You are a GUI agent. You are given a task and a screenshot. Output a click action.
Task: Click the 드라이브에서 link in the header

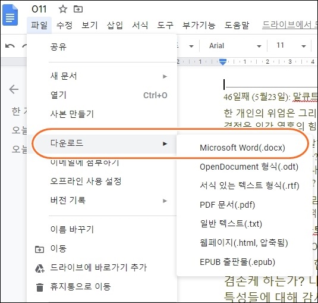pyautogui.click(x=289, y=25)
